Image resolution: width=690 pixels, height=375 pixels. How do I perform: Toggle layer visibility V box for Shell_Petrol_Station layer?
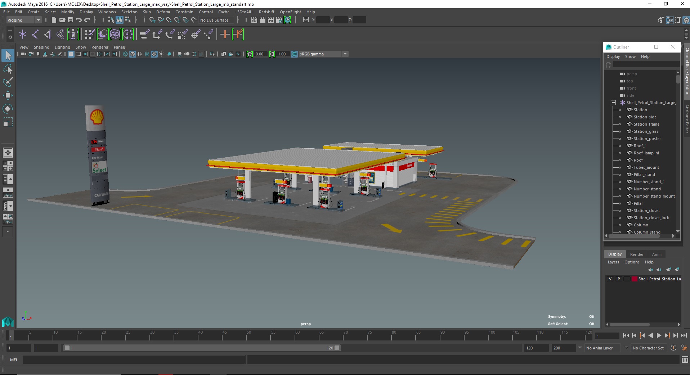(610, 279)
